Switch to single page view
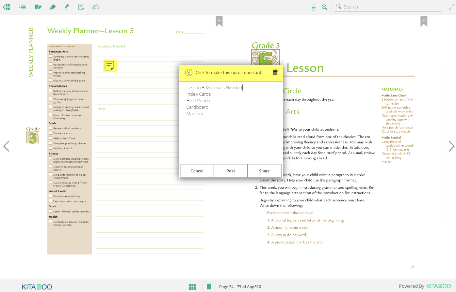The width and height of the screenshot is (456, 292). [209, 286]
